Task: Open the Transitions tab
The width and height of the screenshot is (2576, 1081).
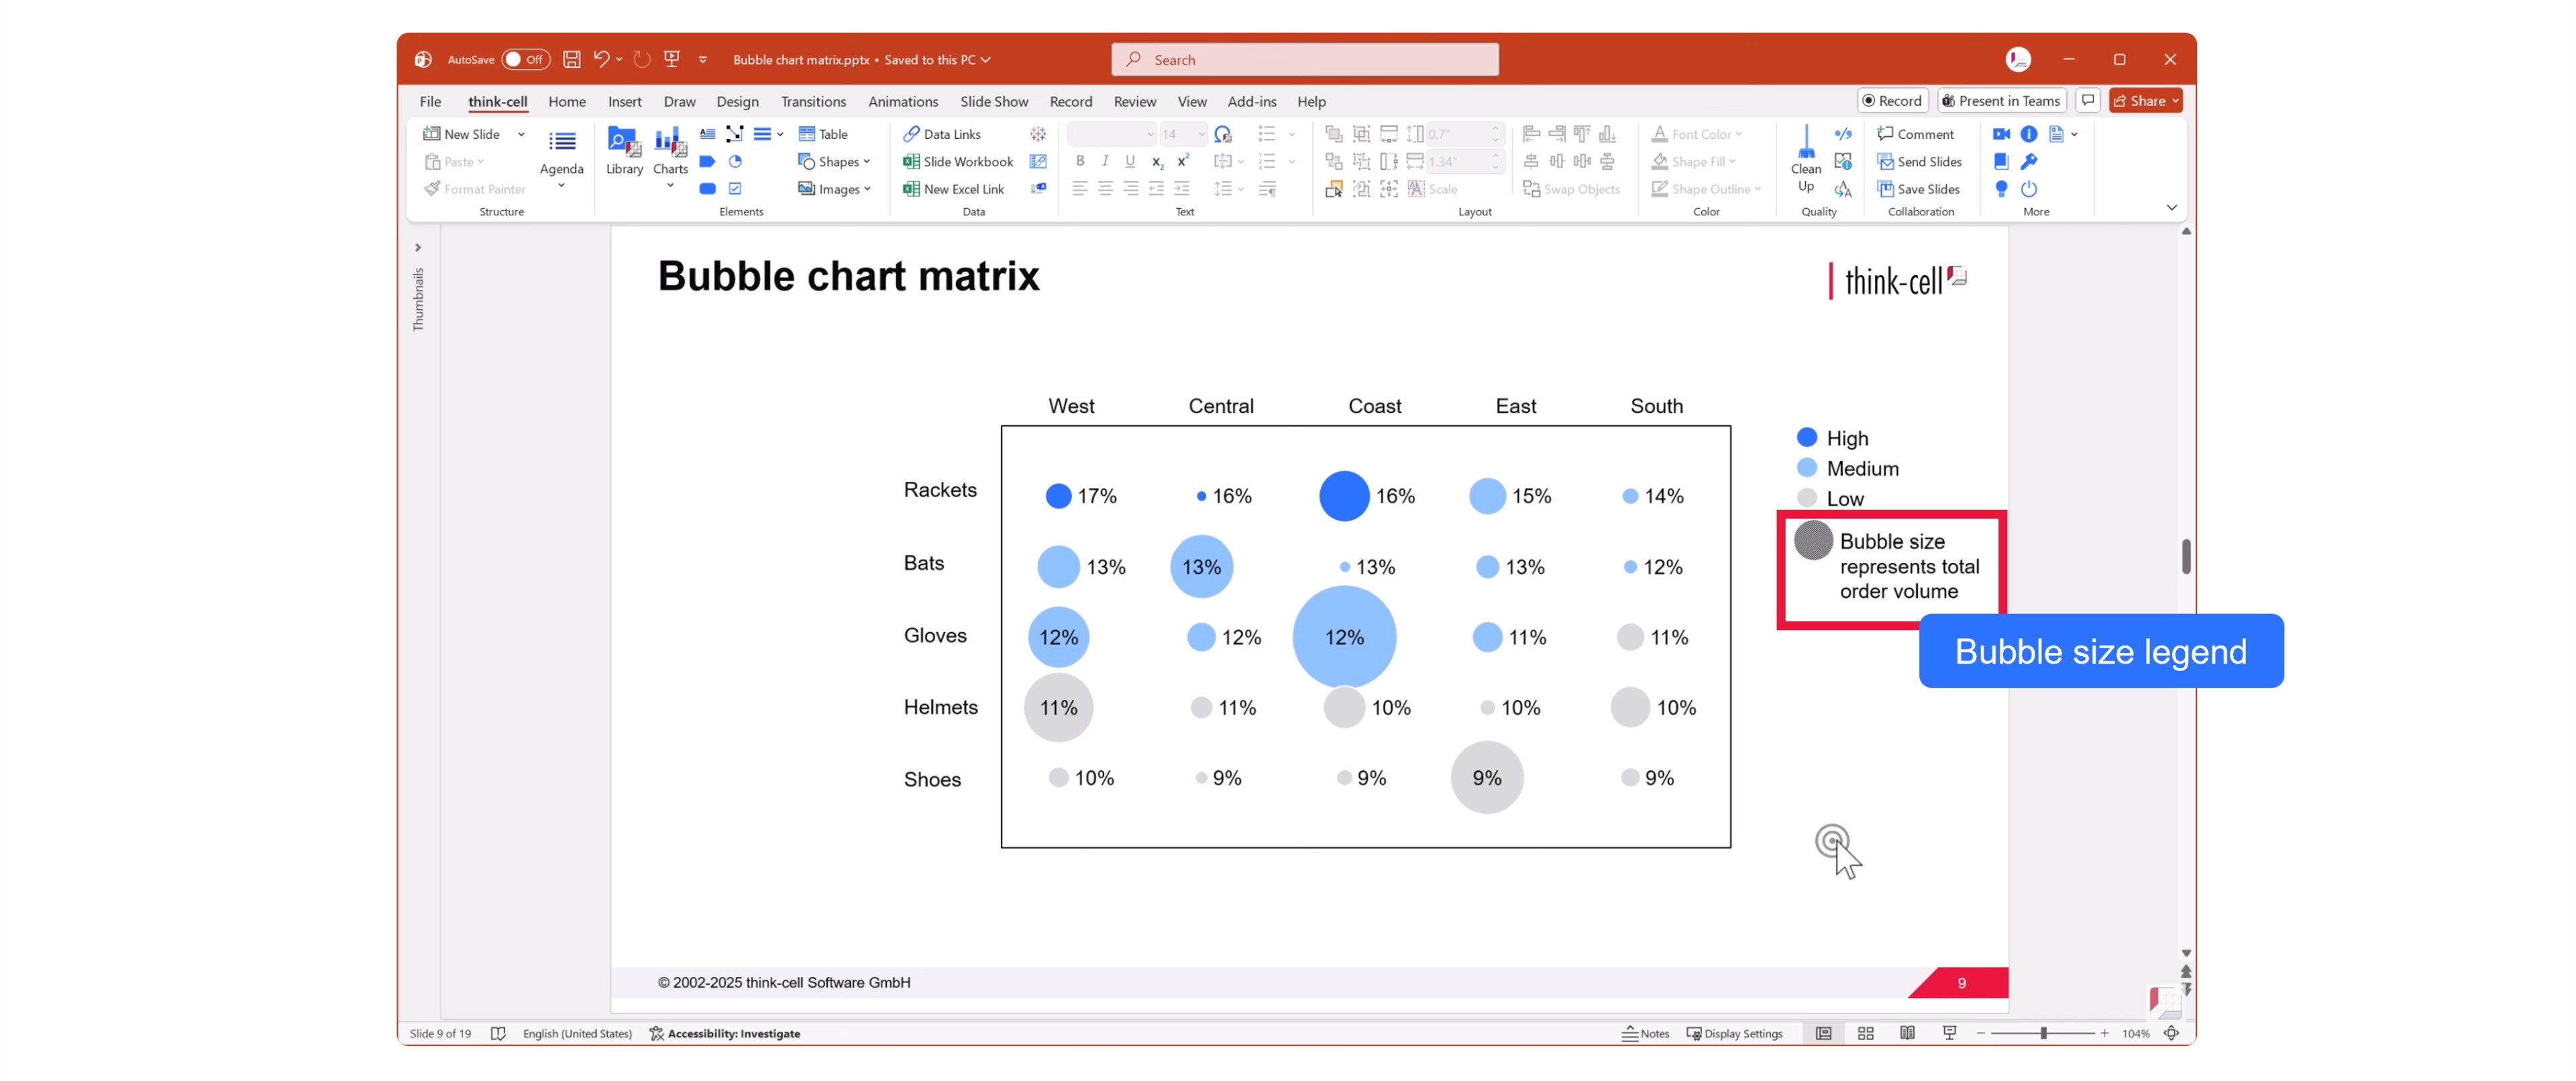Action: point(812,102)
